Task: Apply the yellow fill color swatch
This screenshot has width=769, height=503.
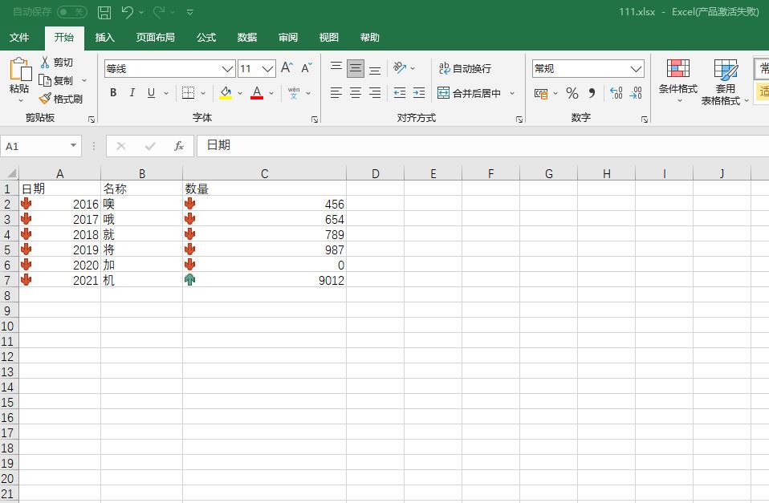Action: click(x=226, y=94)
